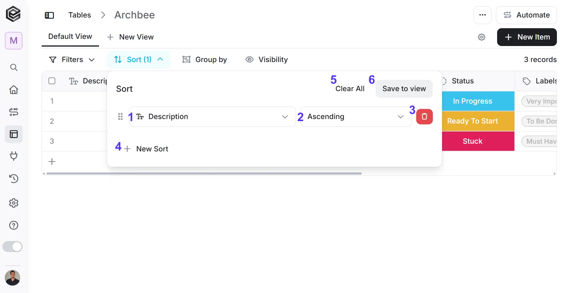570x293 pixels.
Task: Open view settings gear near New Item
Action: coord(482,37)
